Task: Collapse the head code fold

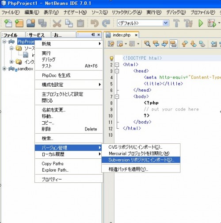Action: pos(117,71)
